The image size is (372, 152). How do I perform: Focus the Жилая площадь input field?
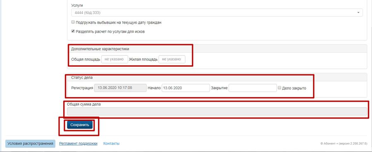click(172, 59)
